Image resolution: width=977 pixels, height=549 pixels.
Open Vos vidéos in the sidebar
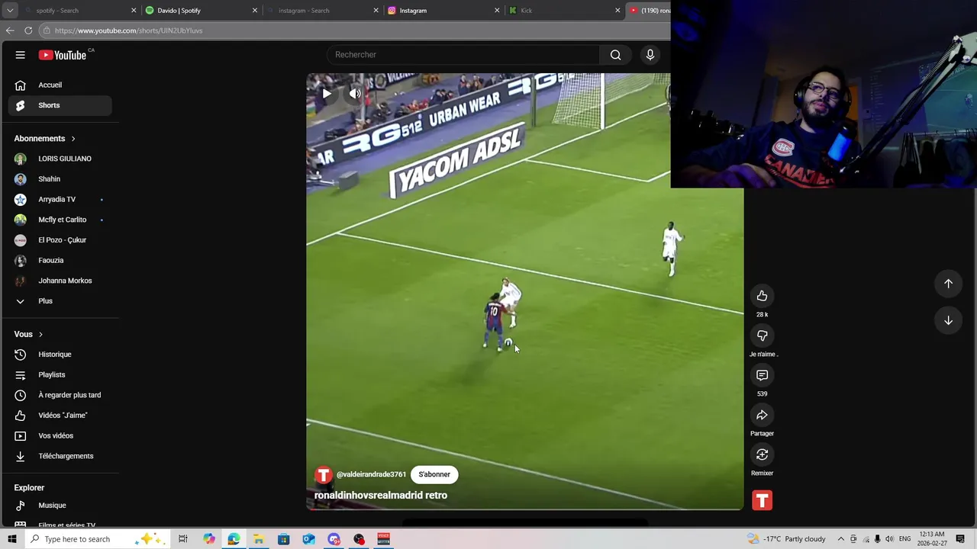click(60, 435)
